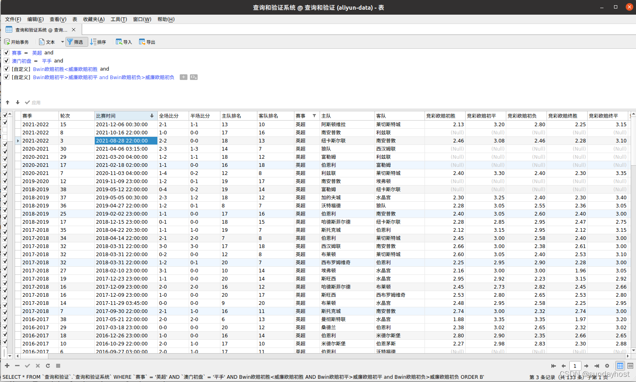Select cell 2021-08-28 22:00:00
This screenshot has height=382, width=636.
[x=126, y=140]
